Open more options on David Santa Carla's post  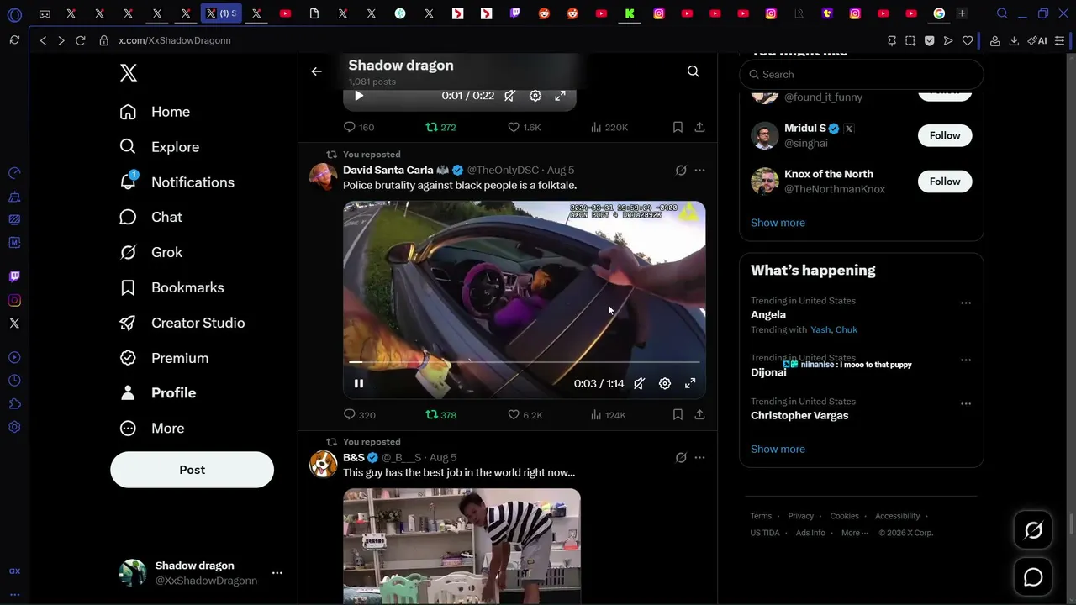point(699,170)
